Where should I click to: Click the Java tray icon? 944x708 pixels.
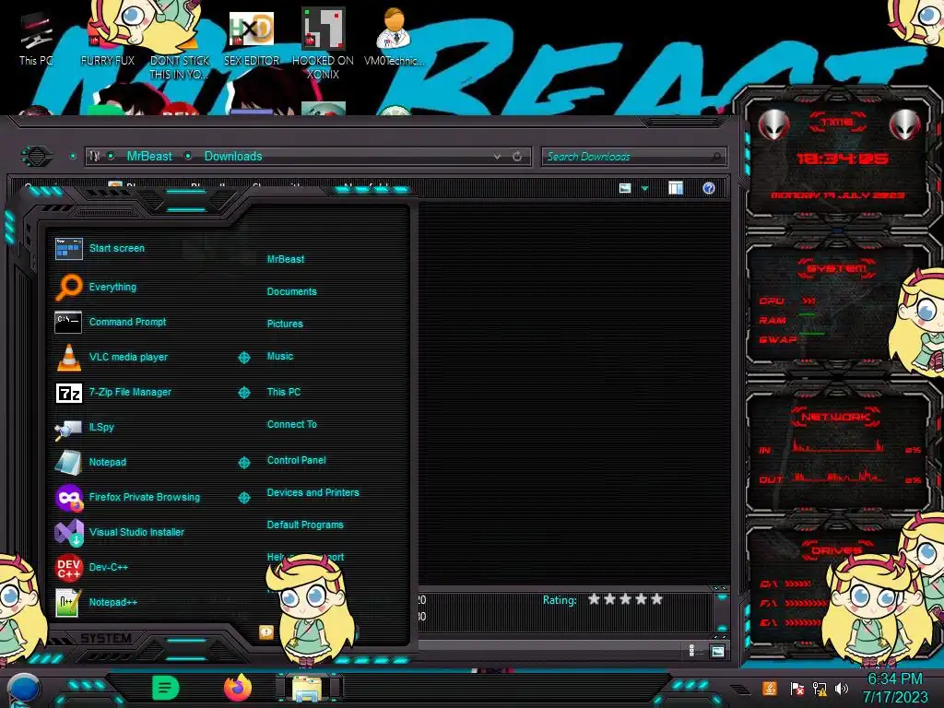coord(770,688)
